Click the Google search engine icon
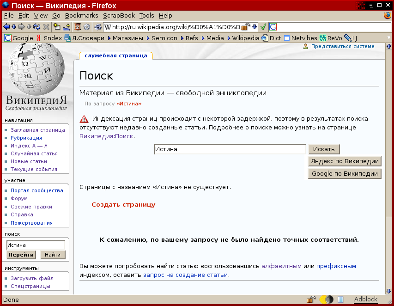This screenshot has width=394, height=306. 273,27
